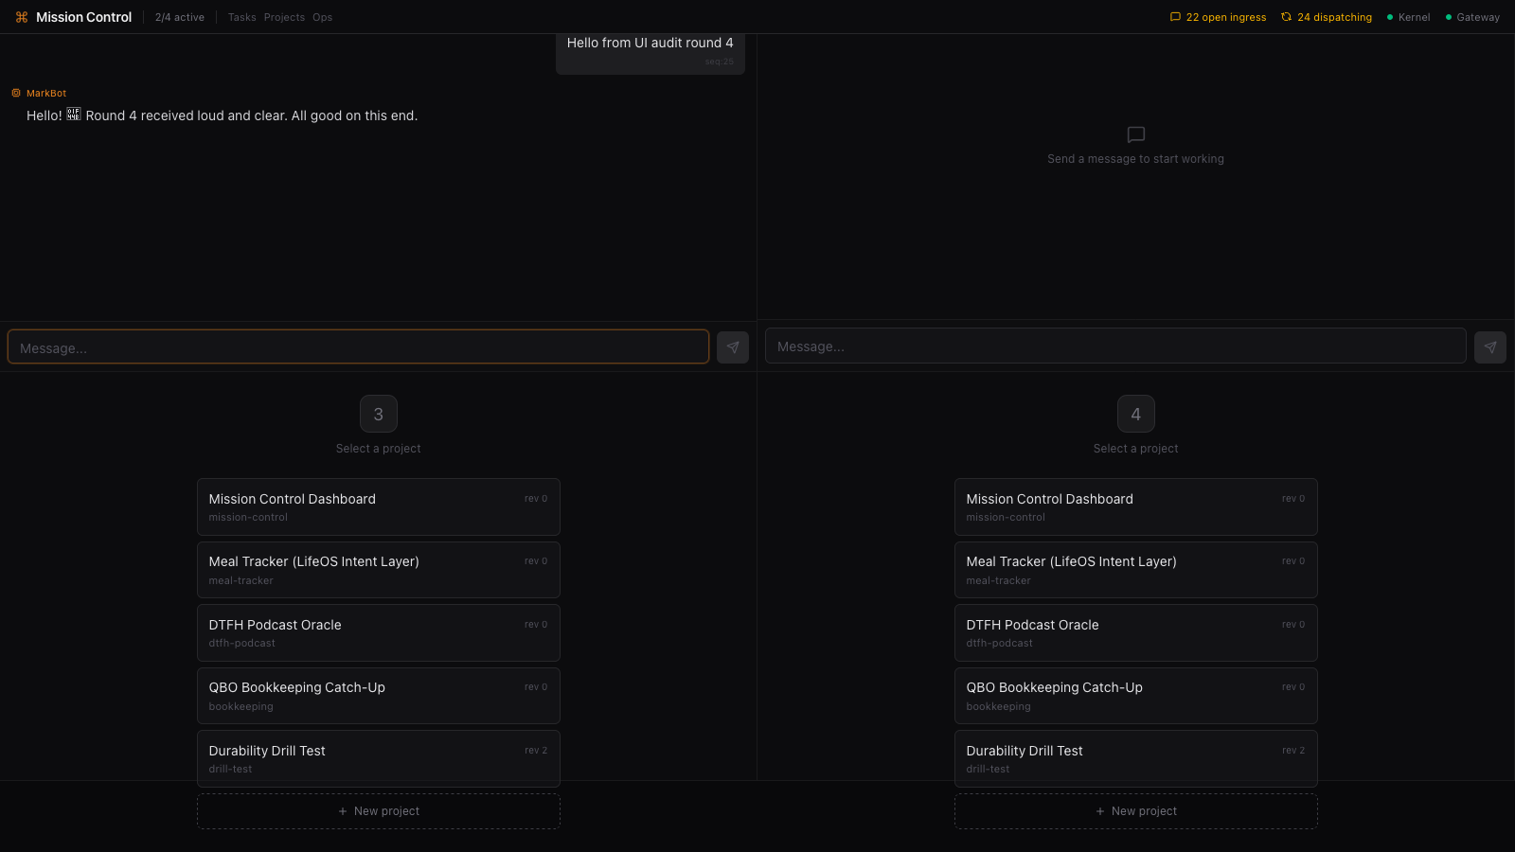Click the dispatching cycle arrows icon
The width and height of the screenshot is (1515, 852).
point(1286,17)
